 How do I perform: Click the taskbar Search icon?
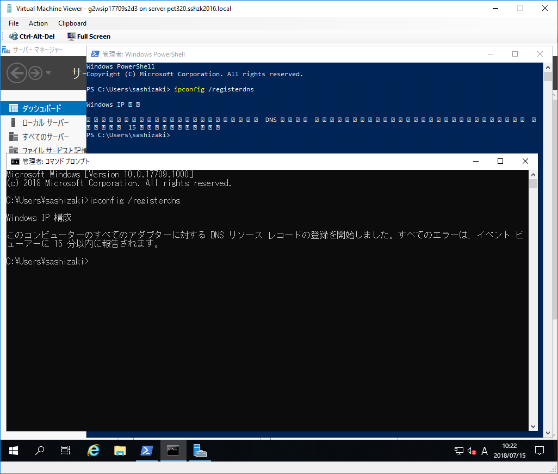click(39, 451)
